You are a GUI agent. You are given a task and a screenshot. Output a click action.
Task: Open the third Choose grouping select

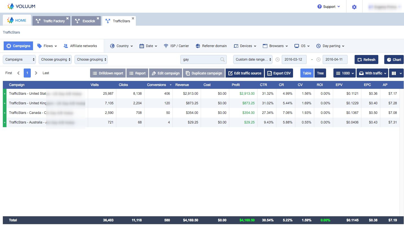click(91, 59)
